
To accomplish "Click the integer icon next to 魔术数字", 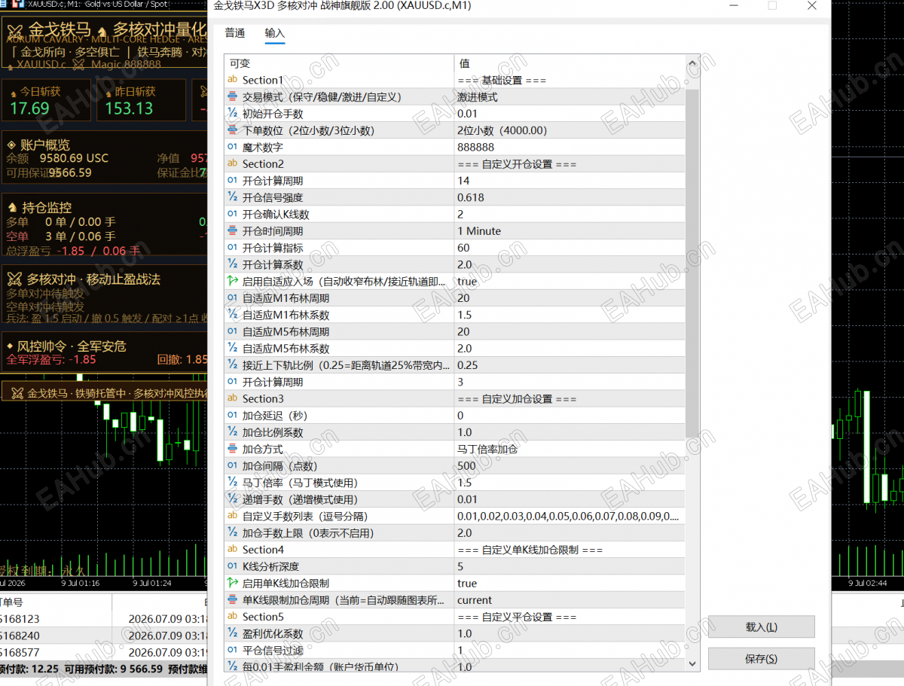I will pos(232,147).
